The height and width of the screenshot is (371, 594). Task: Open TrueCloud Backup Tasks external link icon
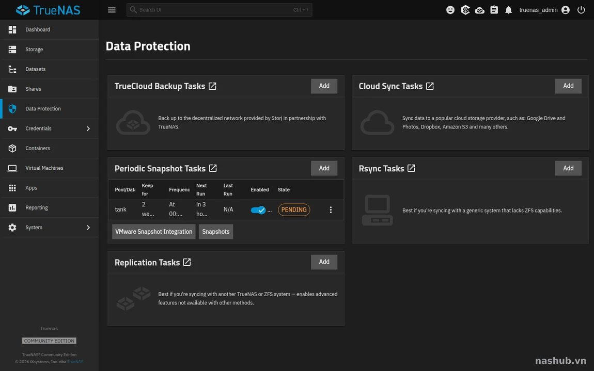tap(212, 86)
